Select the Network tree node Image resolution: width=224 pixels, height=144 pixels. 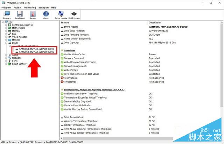(16, 58)
